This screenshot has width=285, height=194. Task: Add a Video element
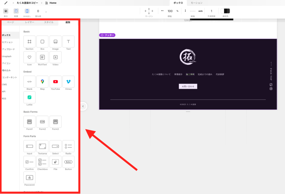(55, 57)
